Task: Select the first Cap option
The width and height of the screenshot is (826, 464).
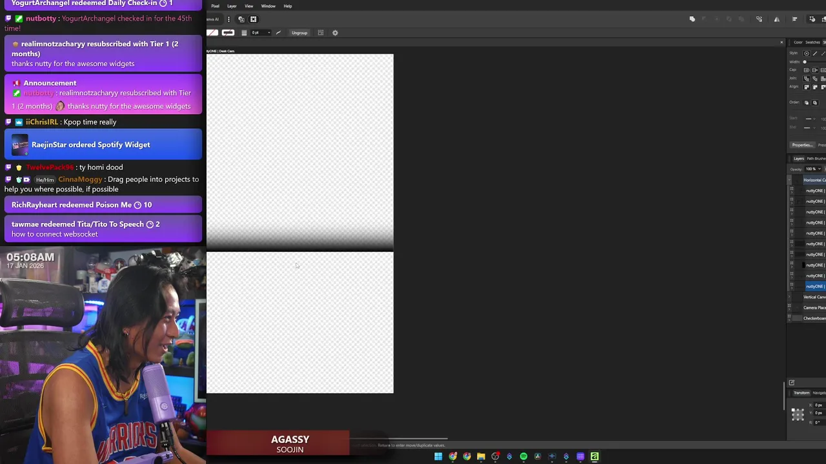Action: pos(806,70)
